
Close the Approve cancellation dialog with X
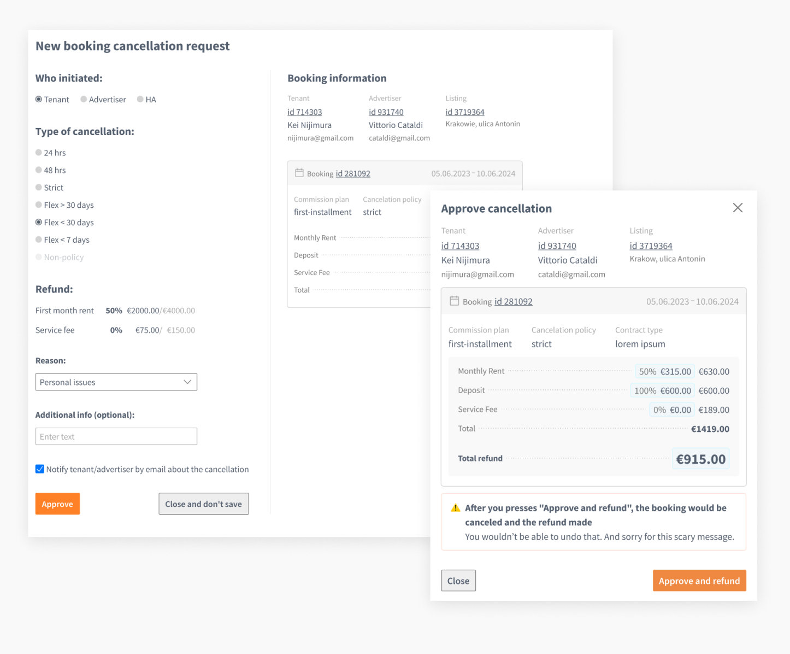tap(738, 208)
